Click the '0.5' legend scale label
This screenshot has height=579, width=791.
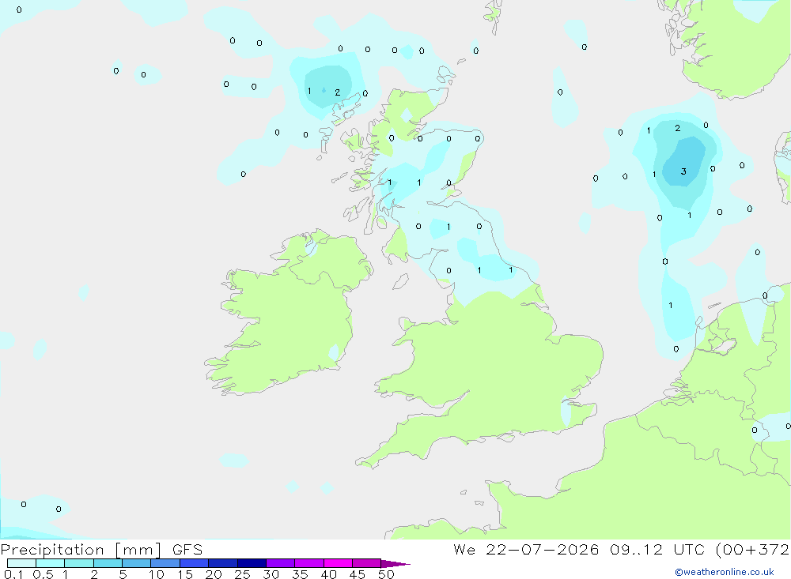pyautogui.click(x=43, y=574)
